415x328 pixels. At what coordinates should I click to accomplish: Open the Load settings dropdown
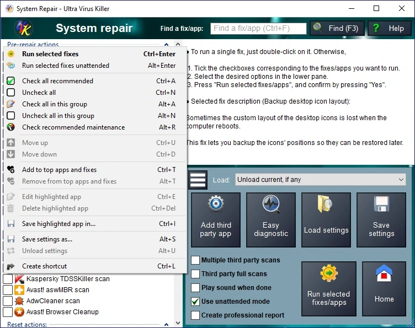pos(320,180)
